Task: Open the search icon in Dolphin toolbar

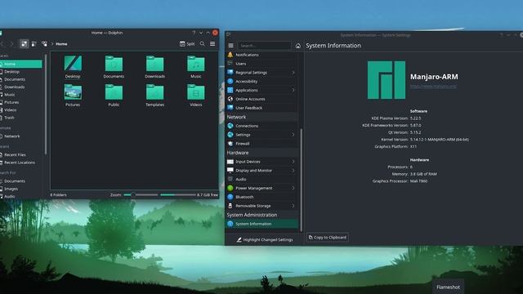Action: pyautogui.click(x=202, y=43)
